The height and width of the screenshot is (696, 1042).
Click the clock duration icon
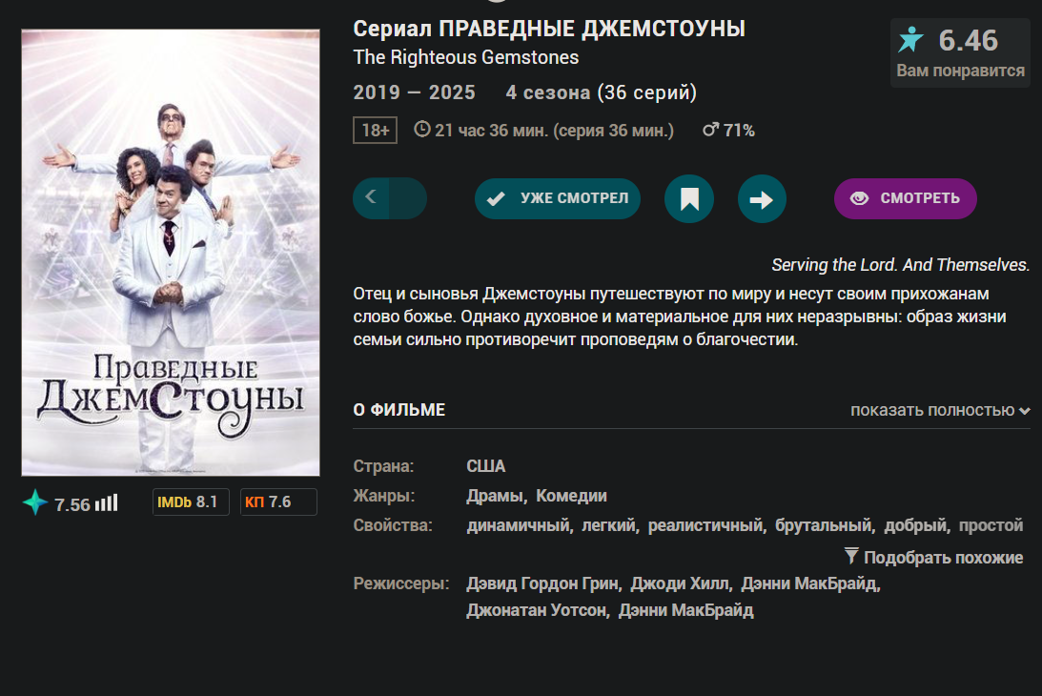coord(422,129)
